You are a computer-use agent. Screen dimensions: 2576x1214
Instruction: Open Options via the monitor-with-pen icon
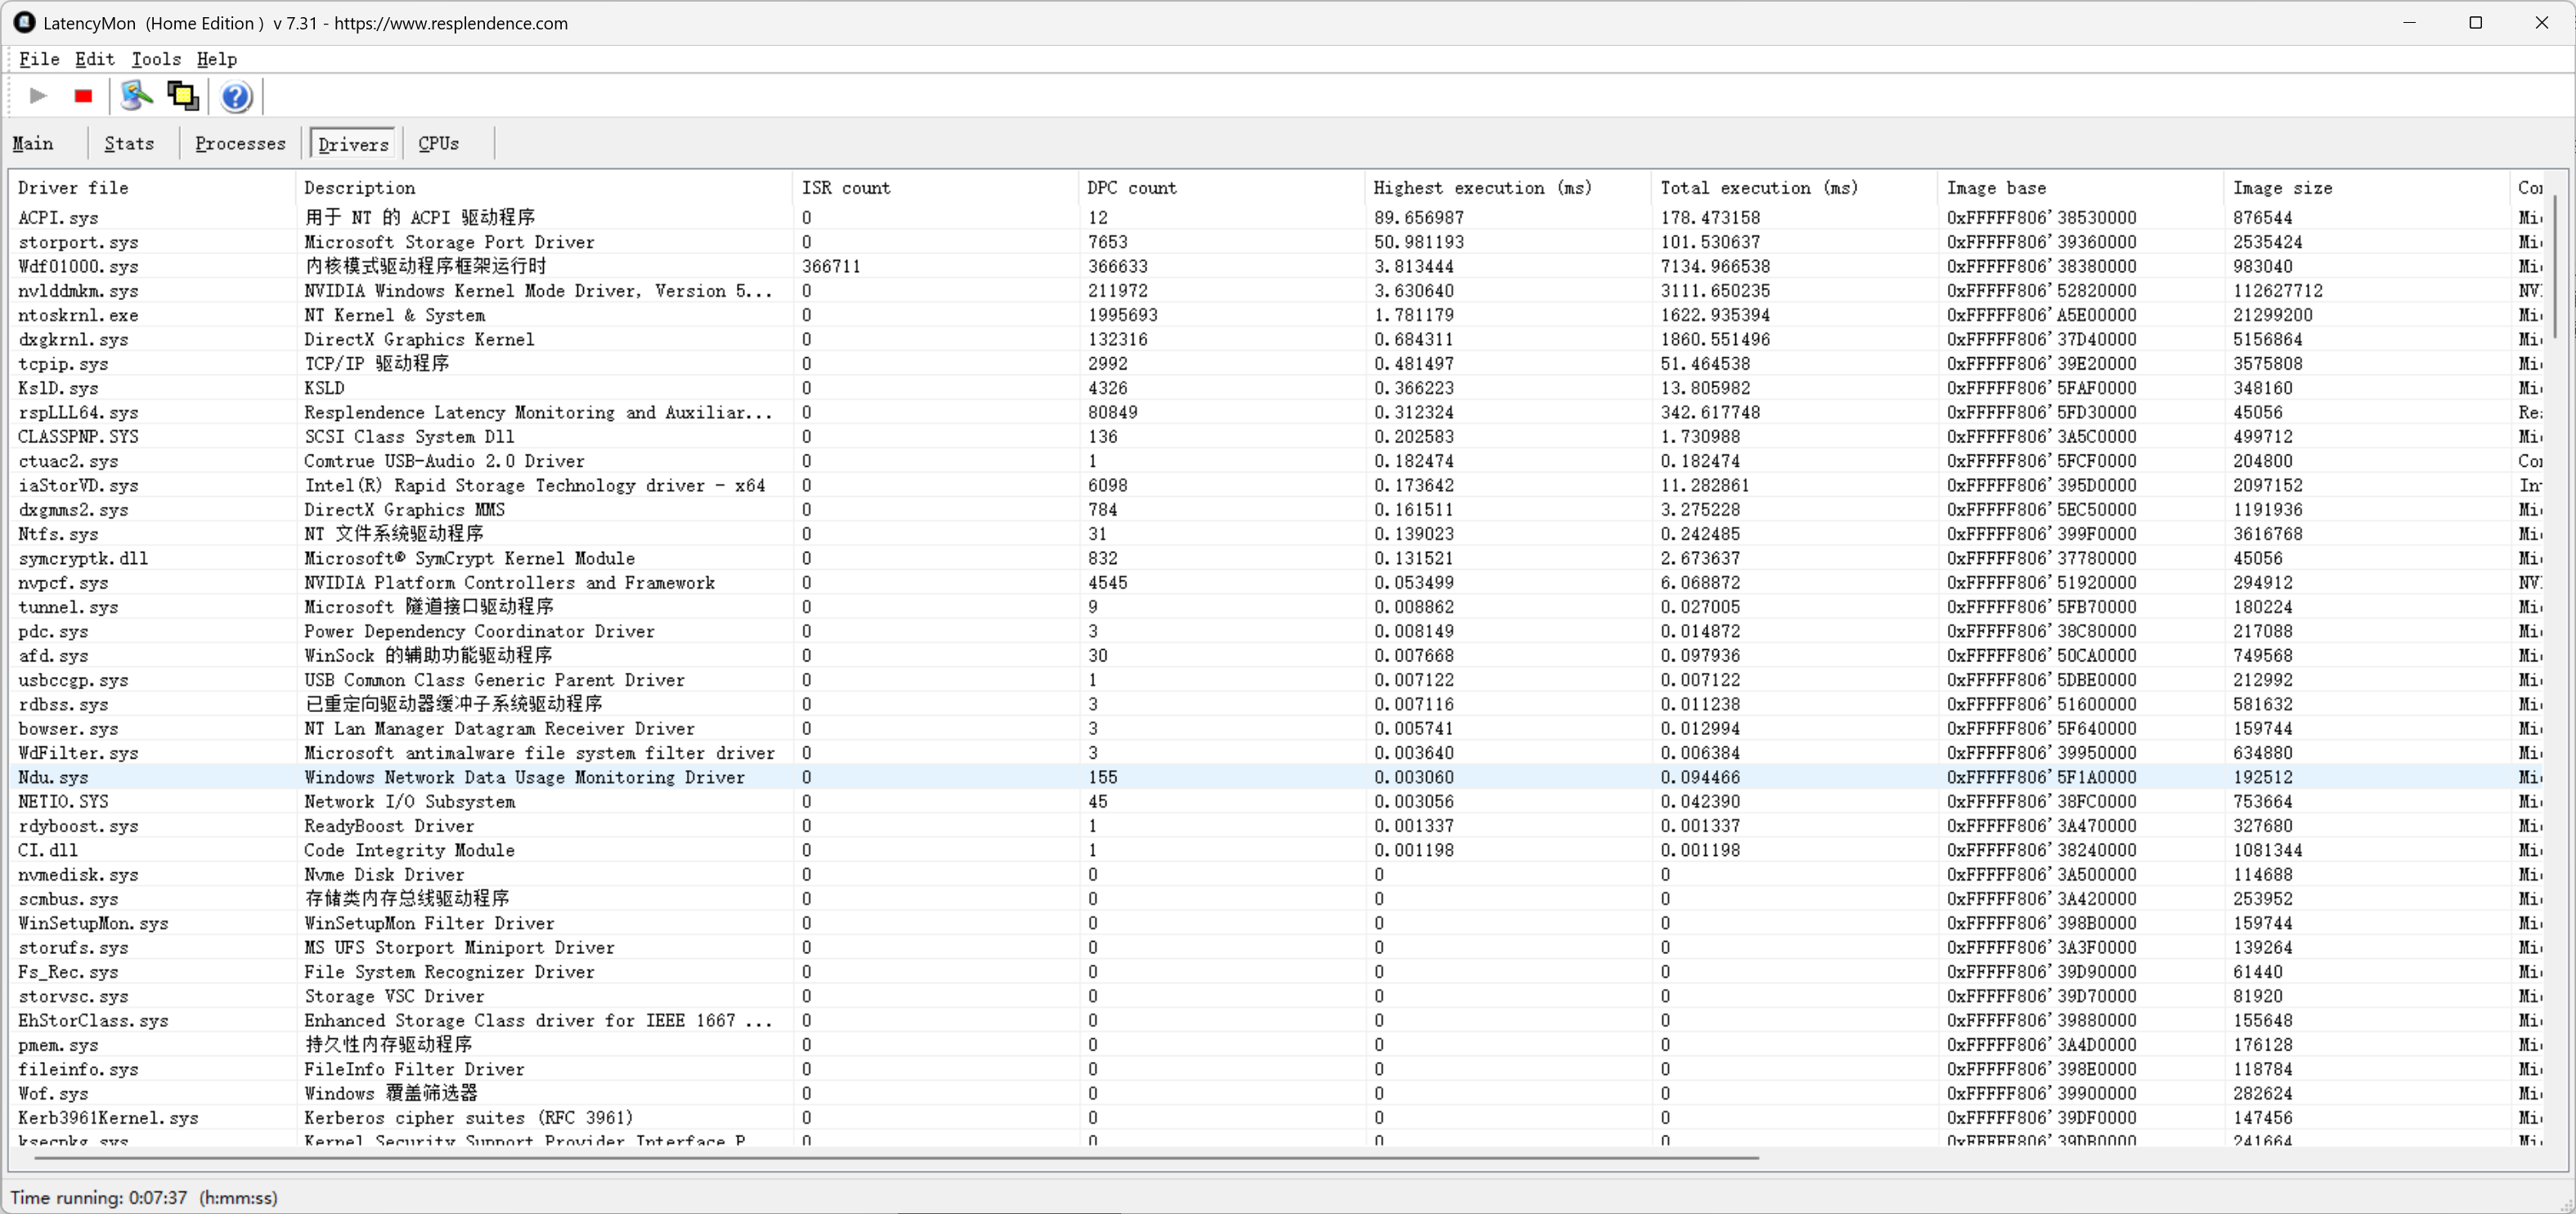click(x=137, y=96)
